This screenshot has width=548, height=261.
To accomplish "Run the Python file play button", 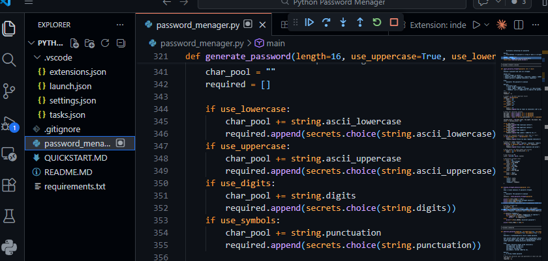I will point(476,25).
